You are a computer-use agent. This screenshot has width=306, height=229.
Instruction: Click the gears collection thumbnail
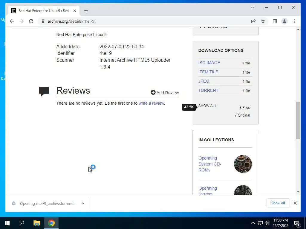tap(243, 164)
